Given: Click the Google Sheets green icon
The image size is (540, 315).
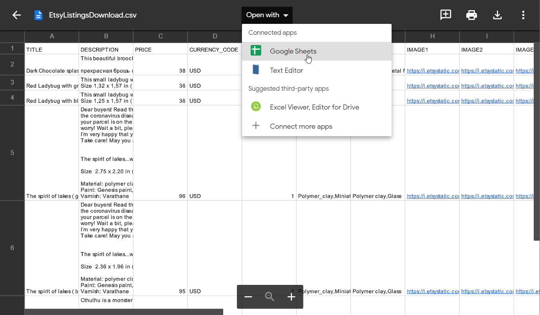Looking at the screenshot, I should coord(256,51).
